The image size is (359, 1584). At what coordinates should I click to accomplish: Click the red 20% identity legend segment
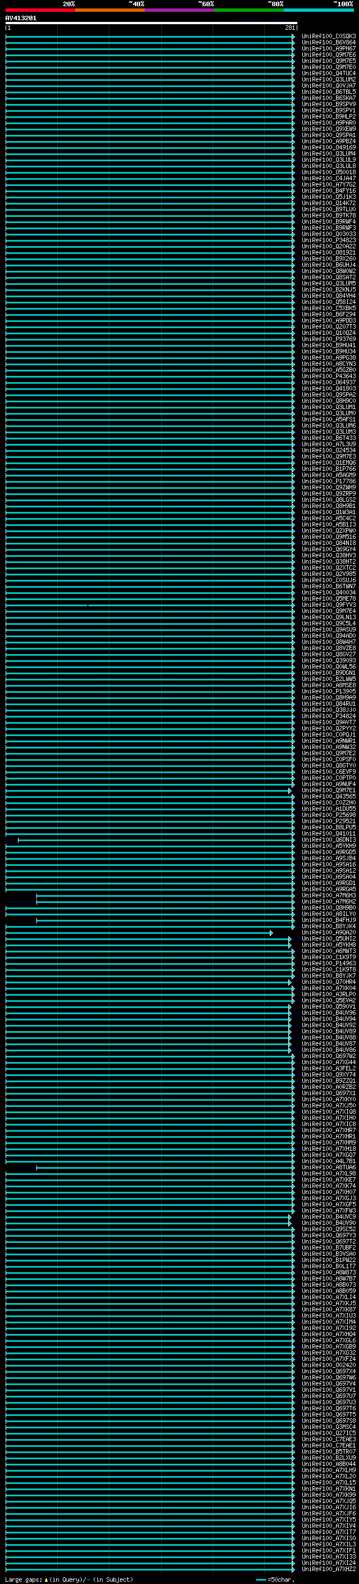coord(40,10)
